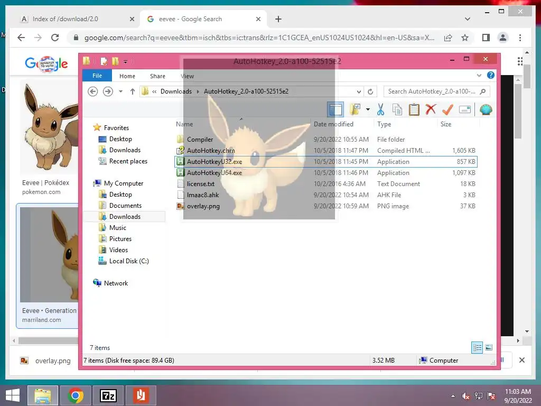Toggle the navigation pane toolbar button
Screen dimensions: 541x406
(335, 110)
